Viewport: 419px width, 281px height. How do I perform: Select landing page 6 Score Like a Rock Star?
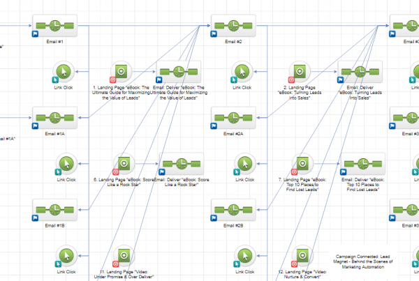(x=123, y=162)
